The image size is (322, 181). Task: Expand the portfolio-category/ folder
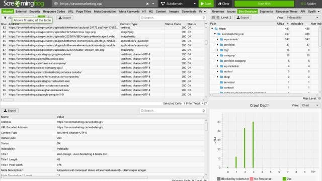217,61
